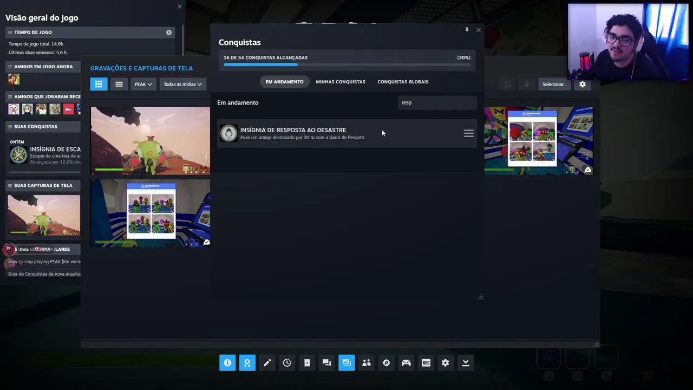Switch to Conquistas Globais tab
Image resolution: width=693 pixels, height=390 pixels.
403,82
